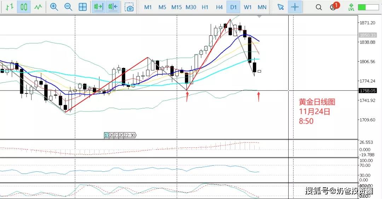Select the arrow cursor tool
This screenshot has width=382, height=199.
pos(280,7)
